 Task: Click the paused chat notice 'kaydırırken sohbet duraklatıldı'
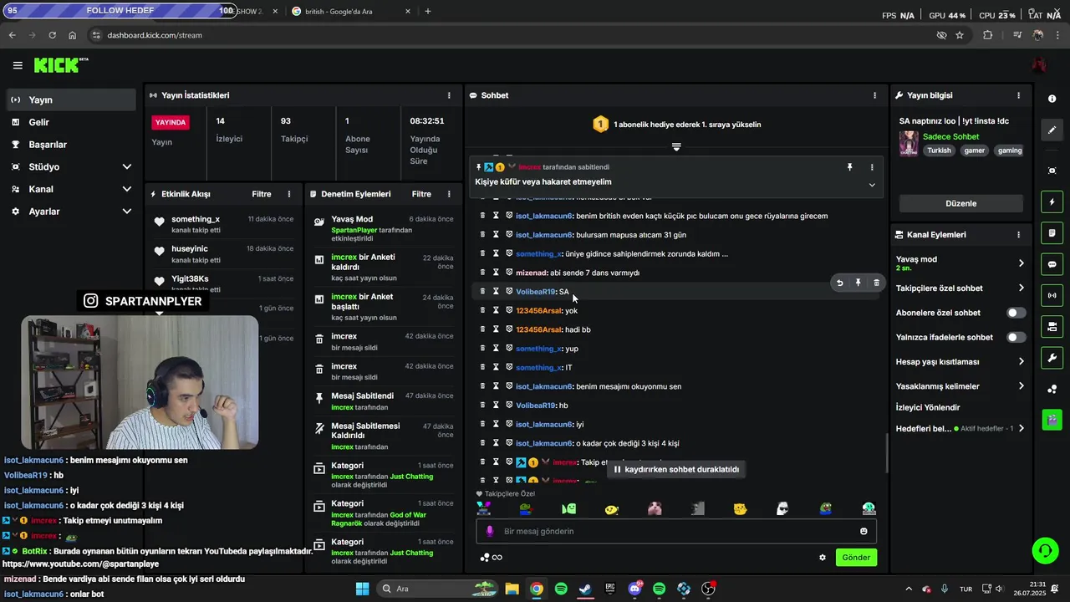[x=676, y=469]
